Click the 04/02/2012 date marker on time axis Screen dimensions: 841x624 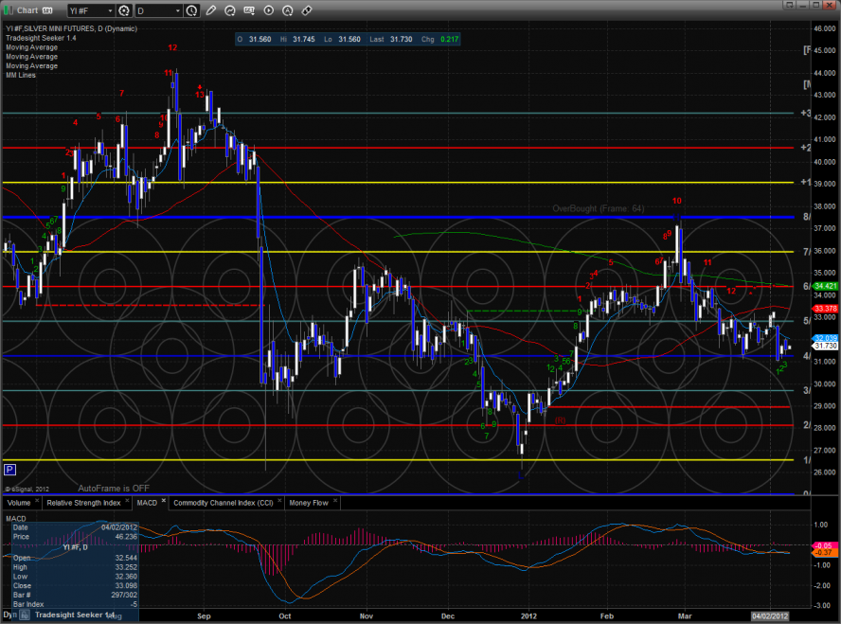pos(770,616)
